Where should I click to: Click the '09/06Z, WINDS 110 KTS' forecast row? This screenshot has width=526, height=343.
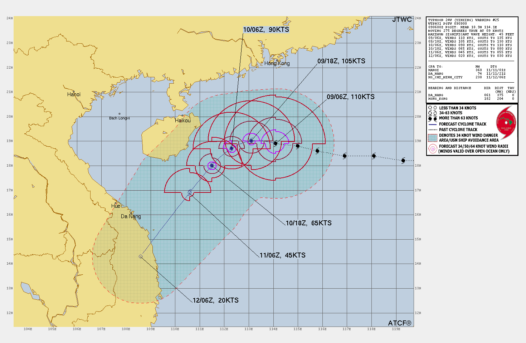[470, 38]
